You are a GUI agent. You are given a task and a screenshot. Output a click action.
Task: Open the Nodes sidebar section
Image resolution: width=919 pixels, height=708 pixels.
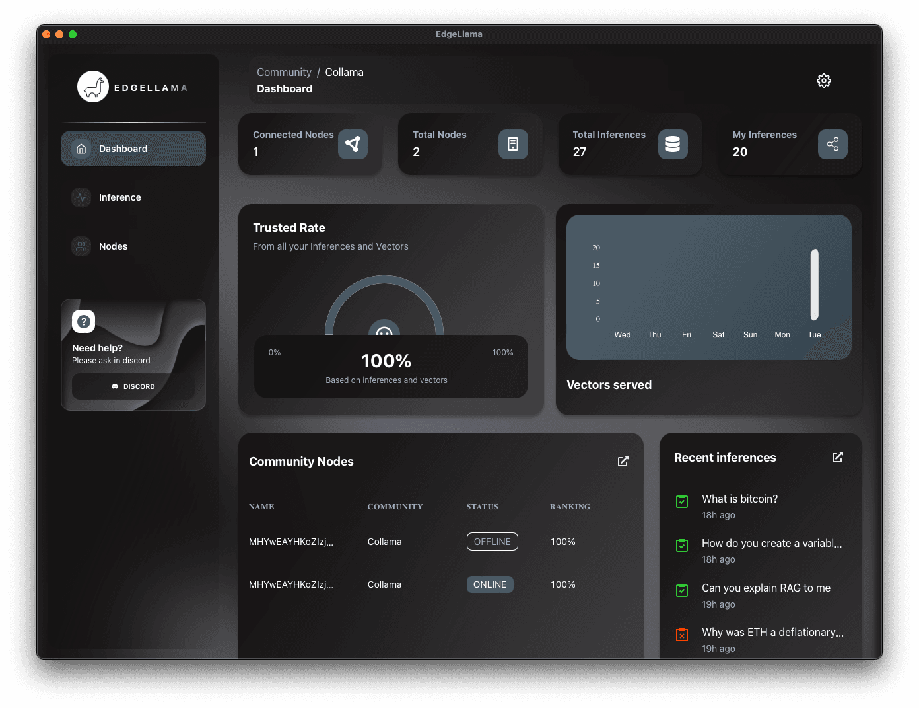click(113, 246)
